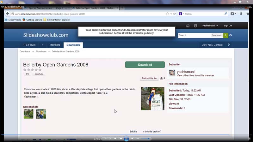This screenshot has width=253, height=142.
Task: Open the bookmarks menu button
Action: (x=233, y=14)
